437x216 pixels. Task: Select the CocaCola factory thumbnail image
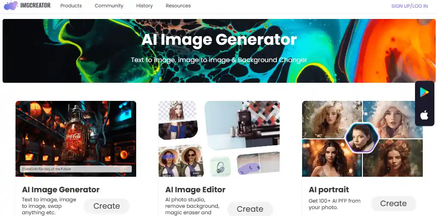pos(76,139)
